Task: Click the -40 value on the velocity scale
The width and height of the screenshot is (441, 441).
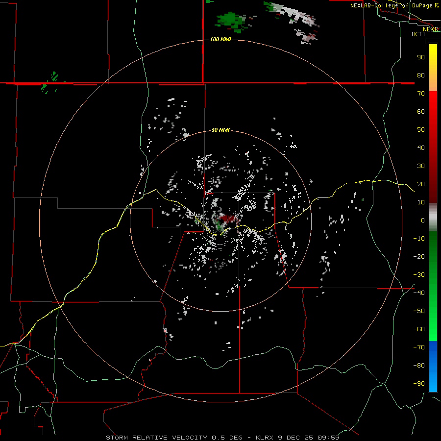Action: (x=419, y=293)
